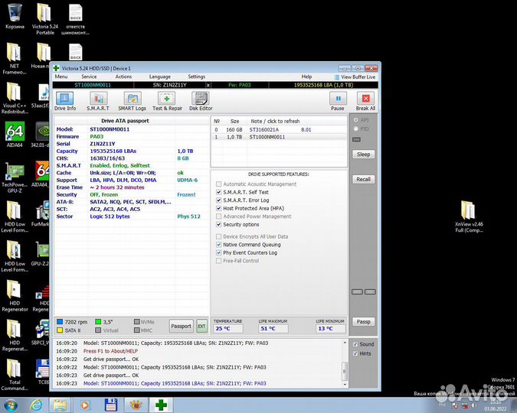
Task: Click the 'Frozen!' security status text
Action: [186, 194]
